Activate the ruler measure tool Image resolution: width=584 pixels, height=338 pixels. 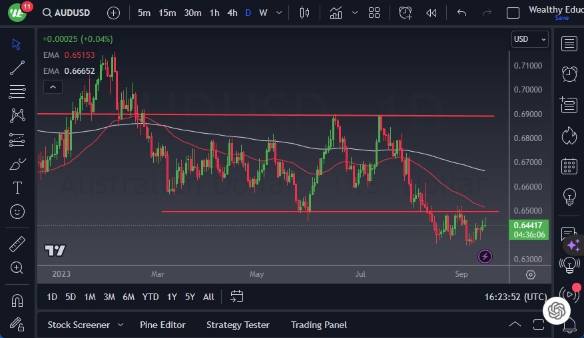(17, 244)
